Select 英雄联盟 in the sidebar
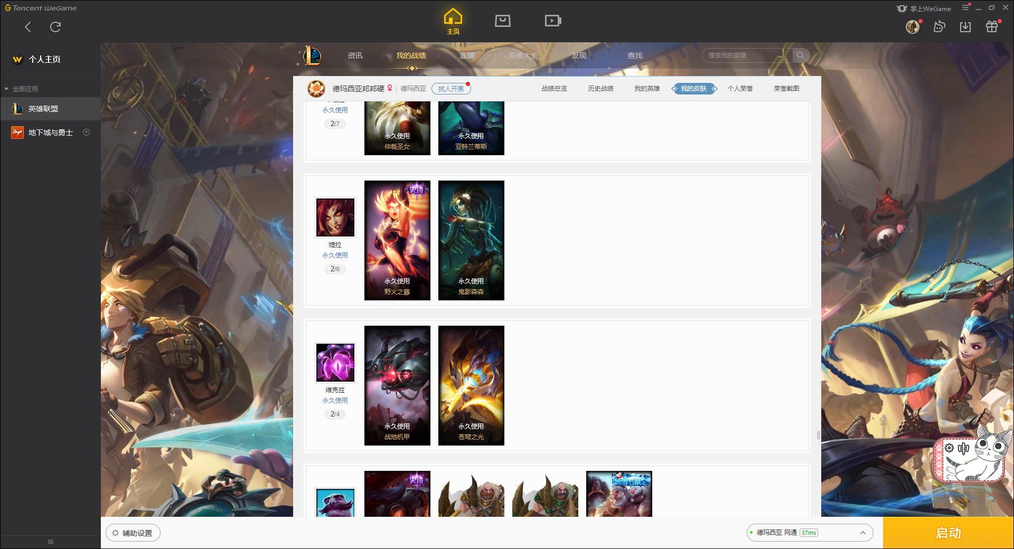Screen dimensions: 1014x549 [50, 109]
